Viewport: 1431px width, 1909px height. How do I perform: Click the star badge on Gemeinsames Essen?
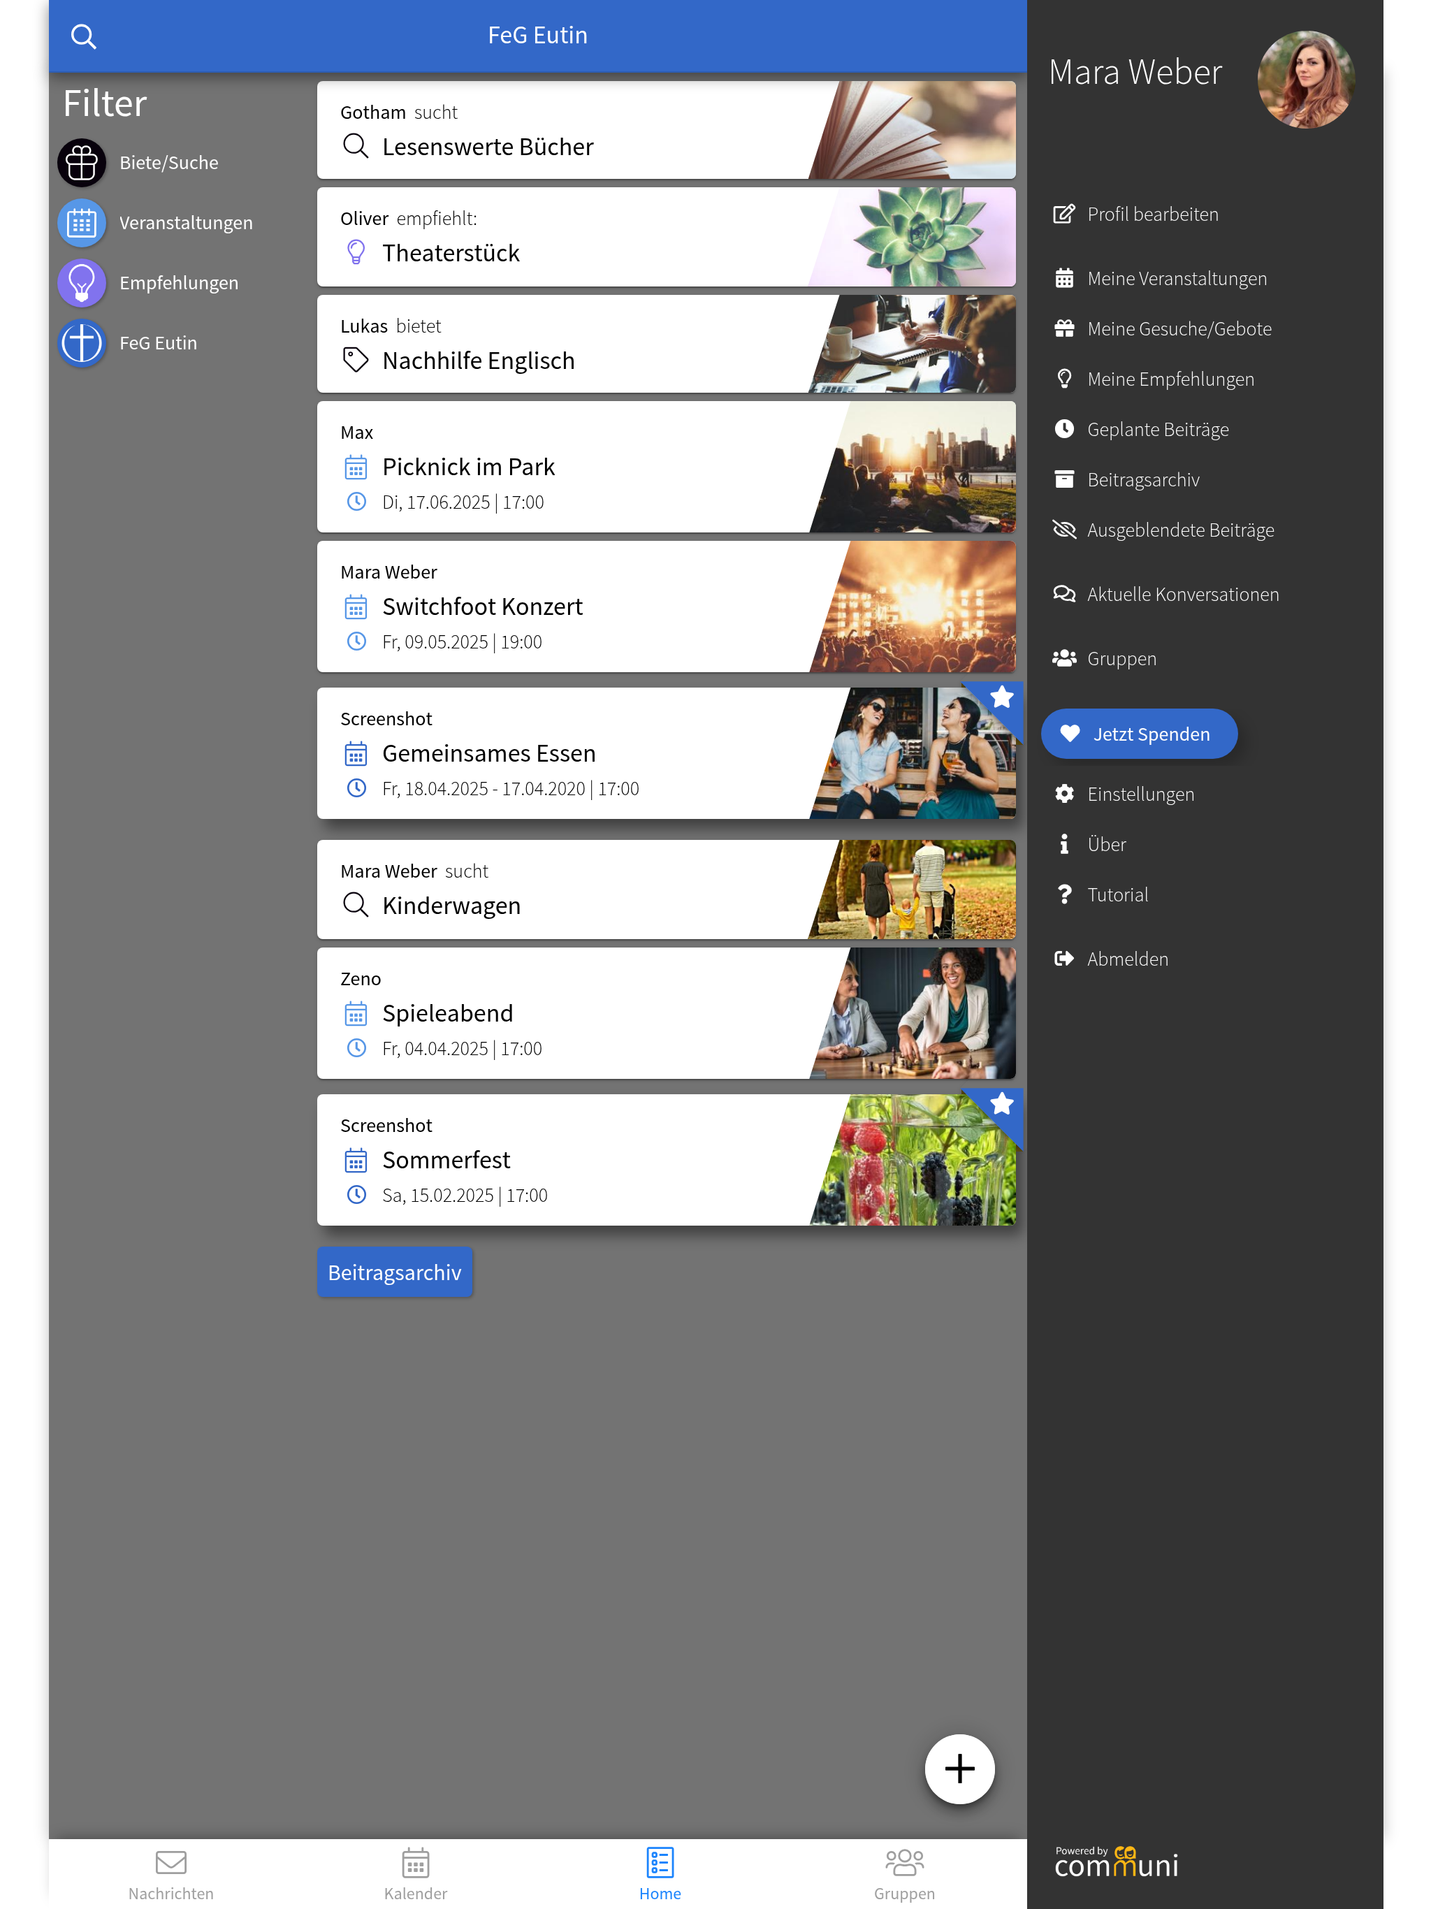tap(1001, 697)
